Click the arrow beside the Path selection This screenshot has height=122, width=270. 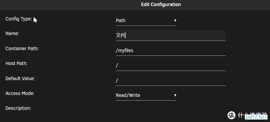pos(175,21)
